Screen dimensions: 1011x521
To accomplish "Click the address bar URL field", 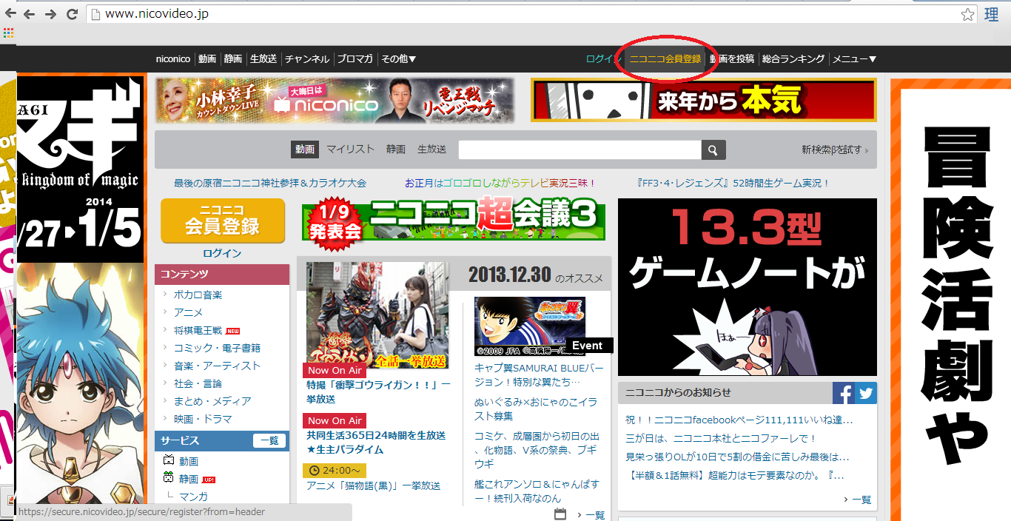I will 522,14.
